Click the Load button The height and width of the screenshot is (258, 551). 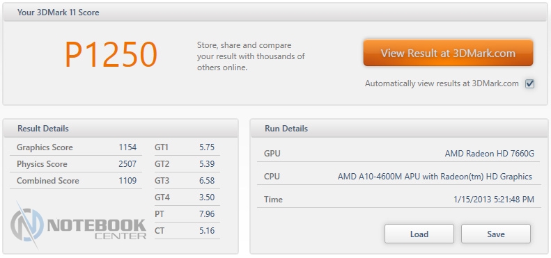point(419,234)
